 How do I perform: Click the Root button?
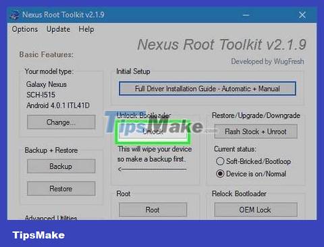point(153,210)
